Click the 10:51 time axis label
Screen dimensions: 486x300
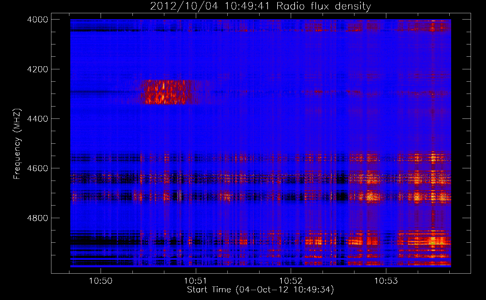click(196, 281)
